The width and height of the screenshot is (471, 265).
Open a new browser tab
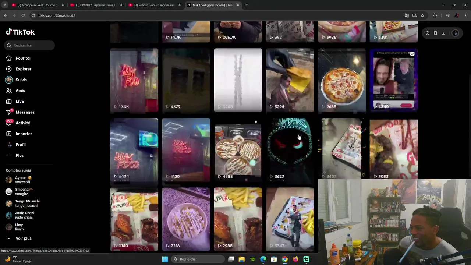(247, 5)
